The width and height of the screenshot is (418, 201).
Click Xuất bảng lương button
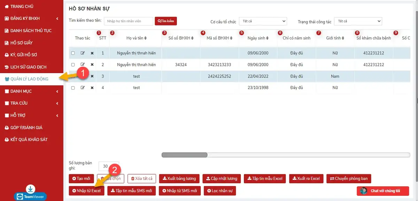[179, 179]
